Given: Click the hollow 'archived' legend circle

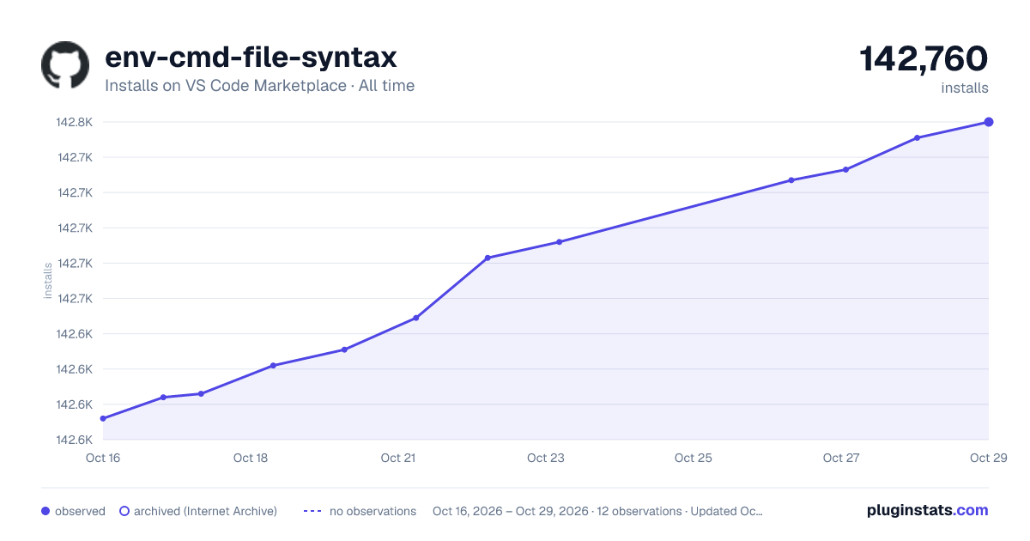Looking at the screenshot, I should pos(124,511).
